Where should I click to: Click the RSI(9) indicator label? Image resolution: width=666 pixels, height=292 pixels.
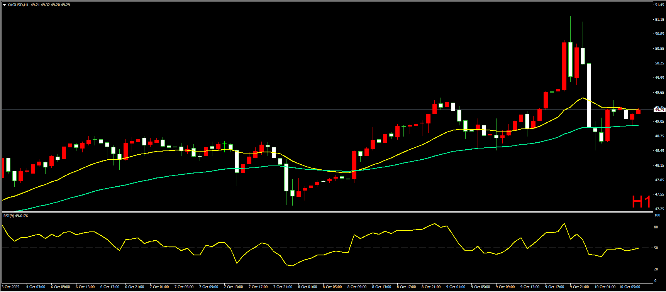coord(15,216)
